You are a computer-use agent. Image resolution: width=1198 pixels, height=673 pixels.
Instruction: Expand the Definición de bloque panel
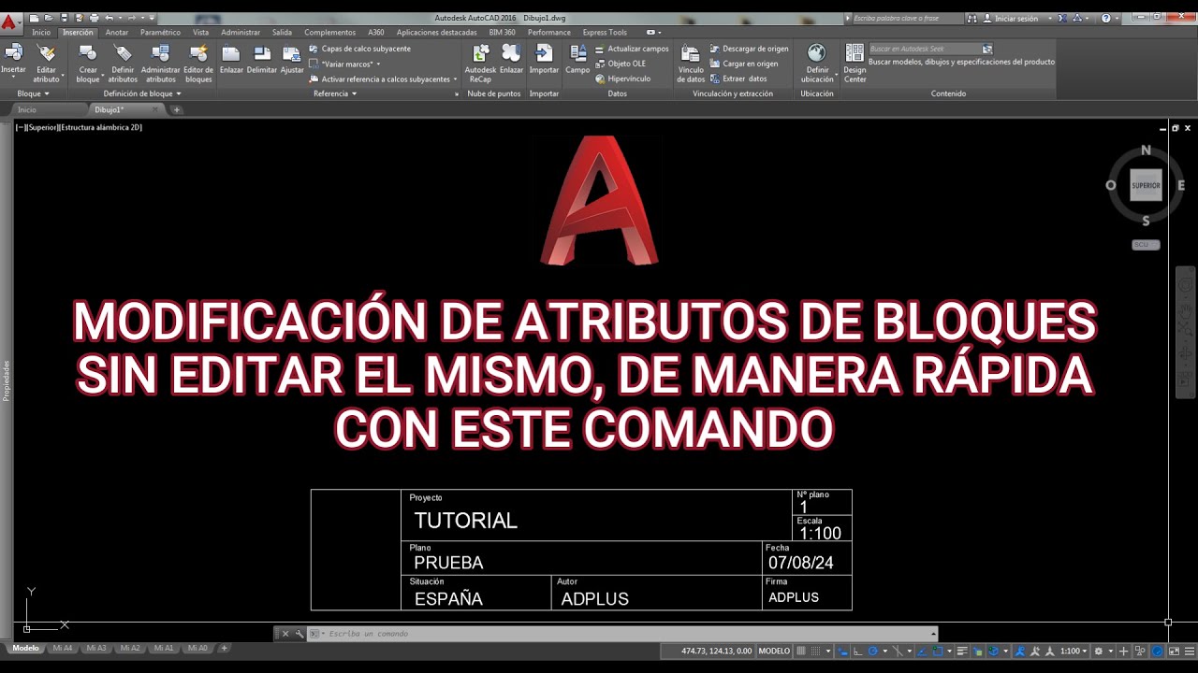point(142,93)
